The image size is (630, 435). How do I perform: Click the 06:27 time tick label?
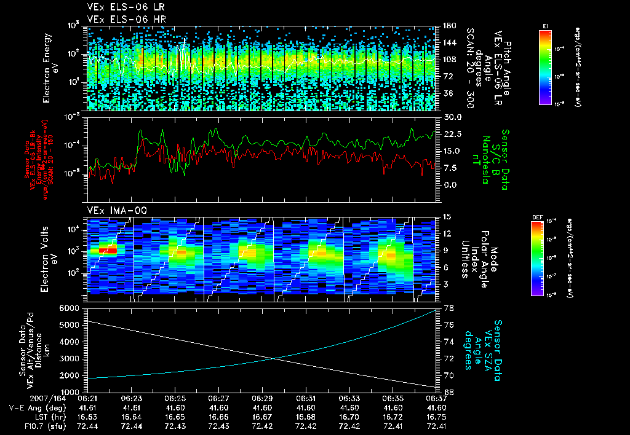click(x=218, y=399)
